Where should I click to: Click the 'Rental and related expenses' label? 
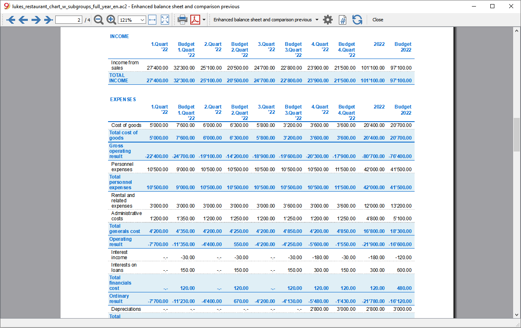[123, 201]
